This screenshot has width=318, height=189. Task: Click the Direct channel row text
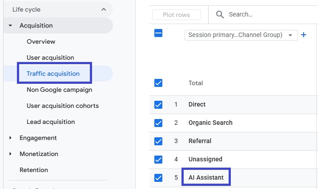(197, 104)
